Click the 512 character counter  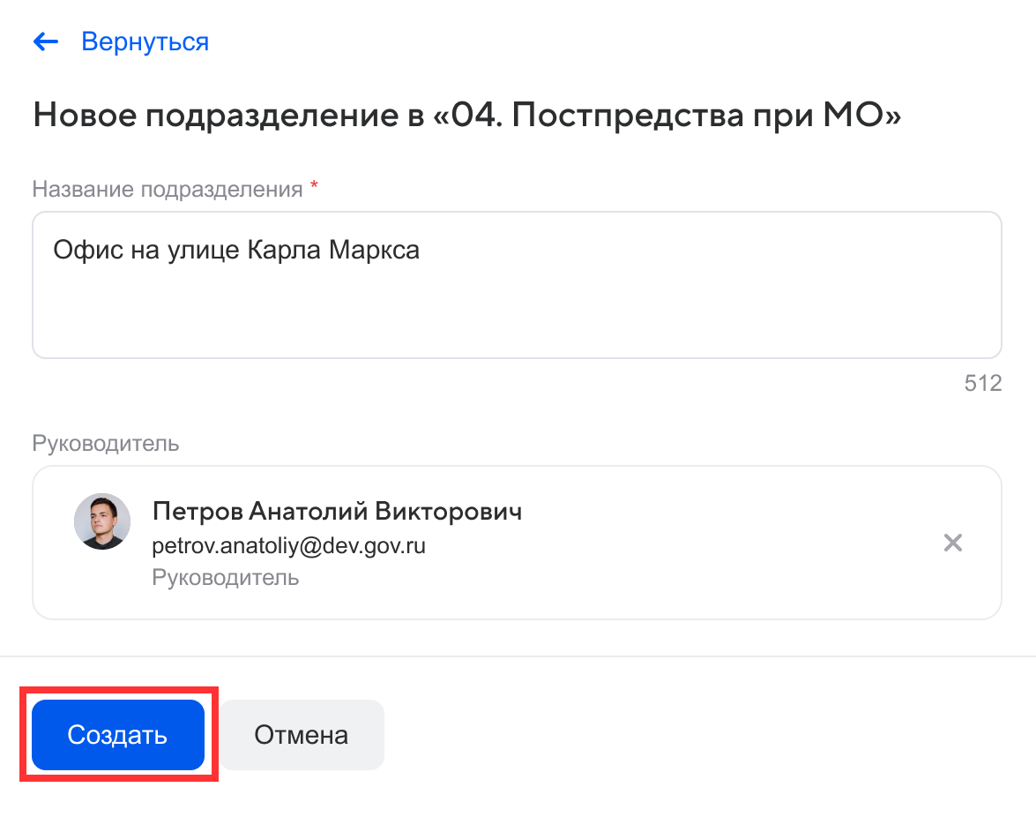pyautogui.click(x=983, y=384)
